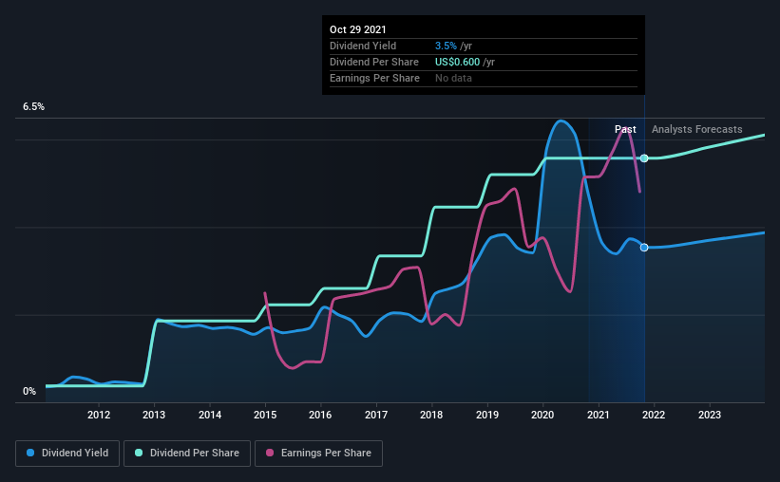Click the 2018 year label on axis

[x=431, y=415]
